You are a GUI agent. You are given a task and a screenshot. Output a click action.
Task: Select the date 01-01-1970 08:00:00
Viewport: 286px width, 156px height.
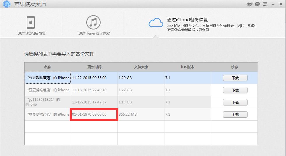[x=89, y=114]
